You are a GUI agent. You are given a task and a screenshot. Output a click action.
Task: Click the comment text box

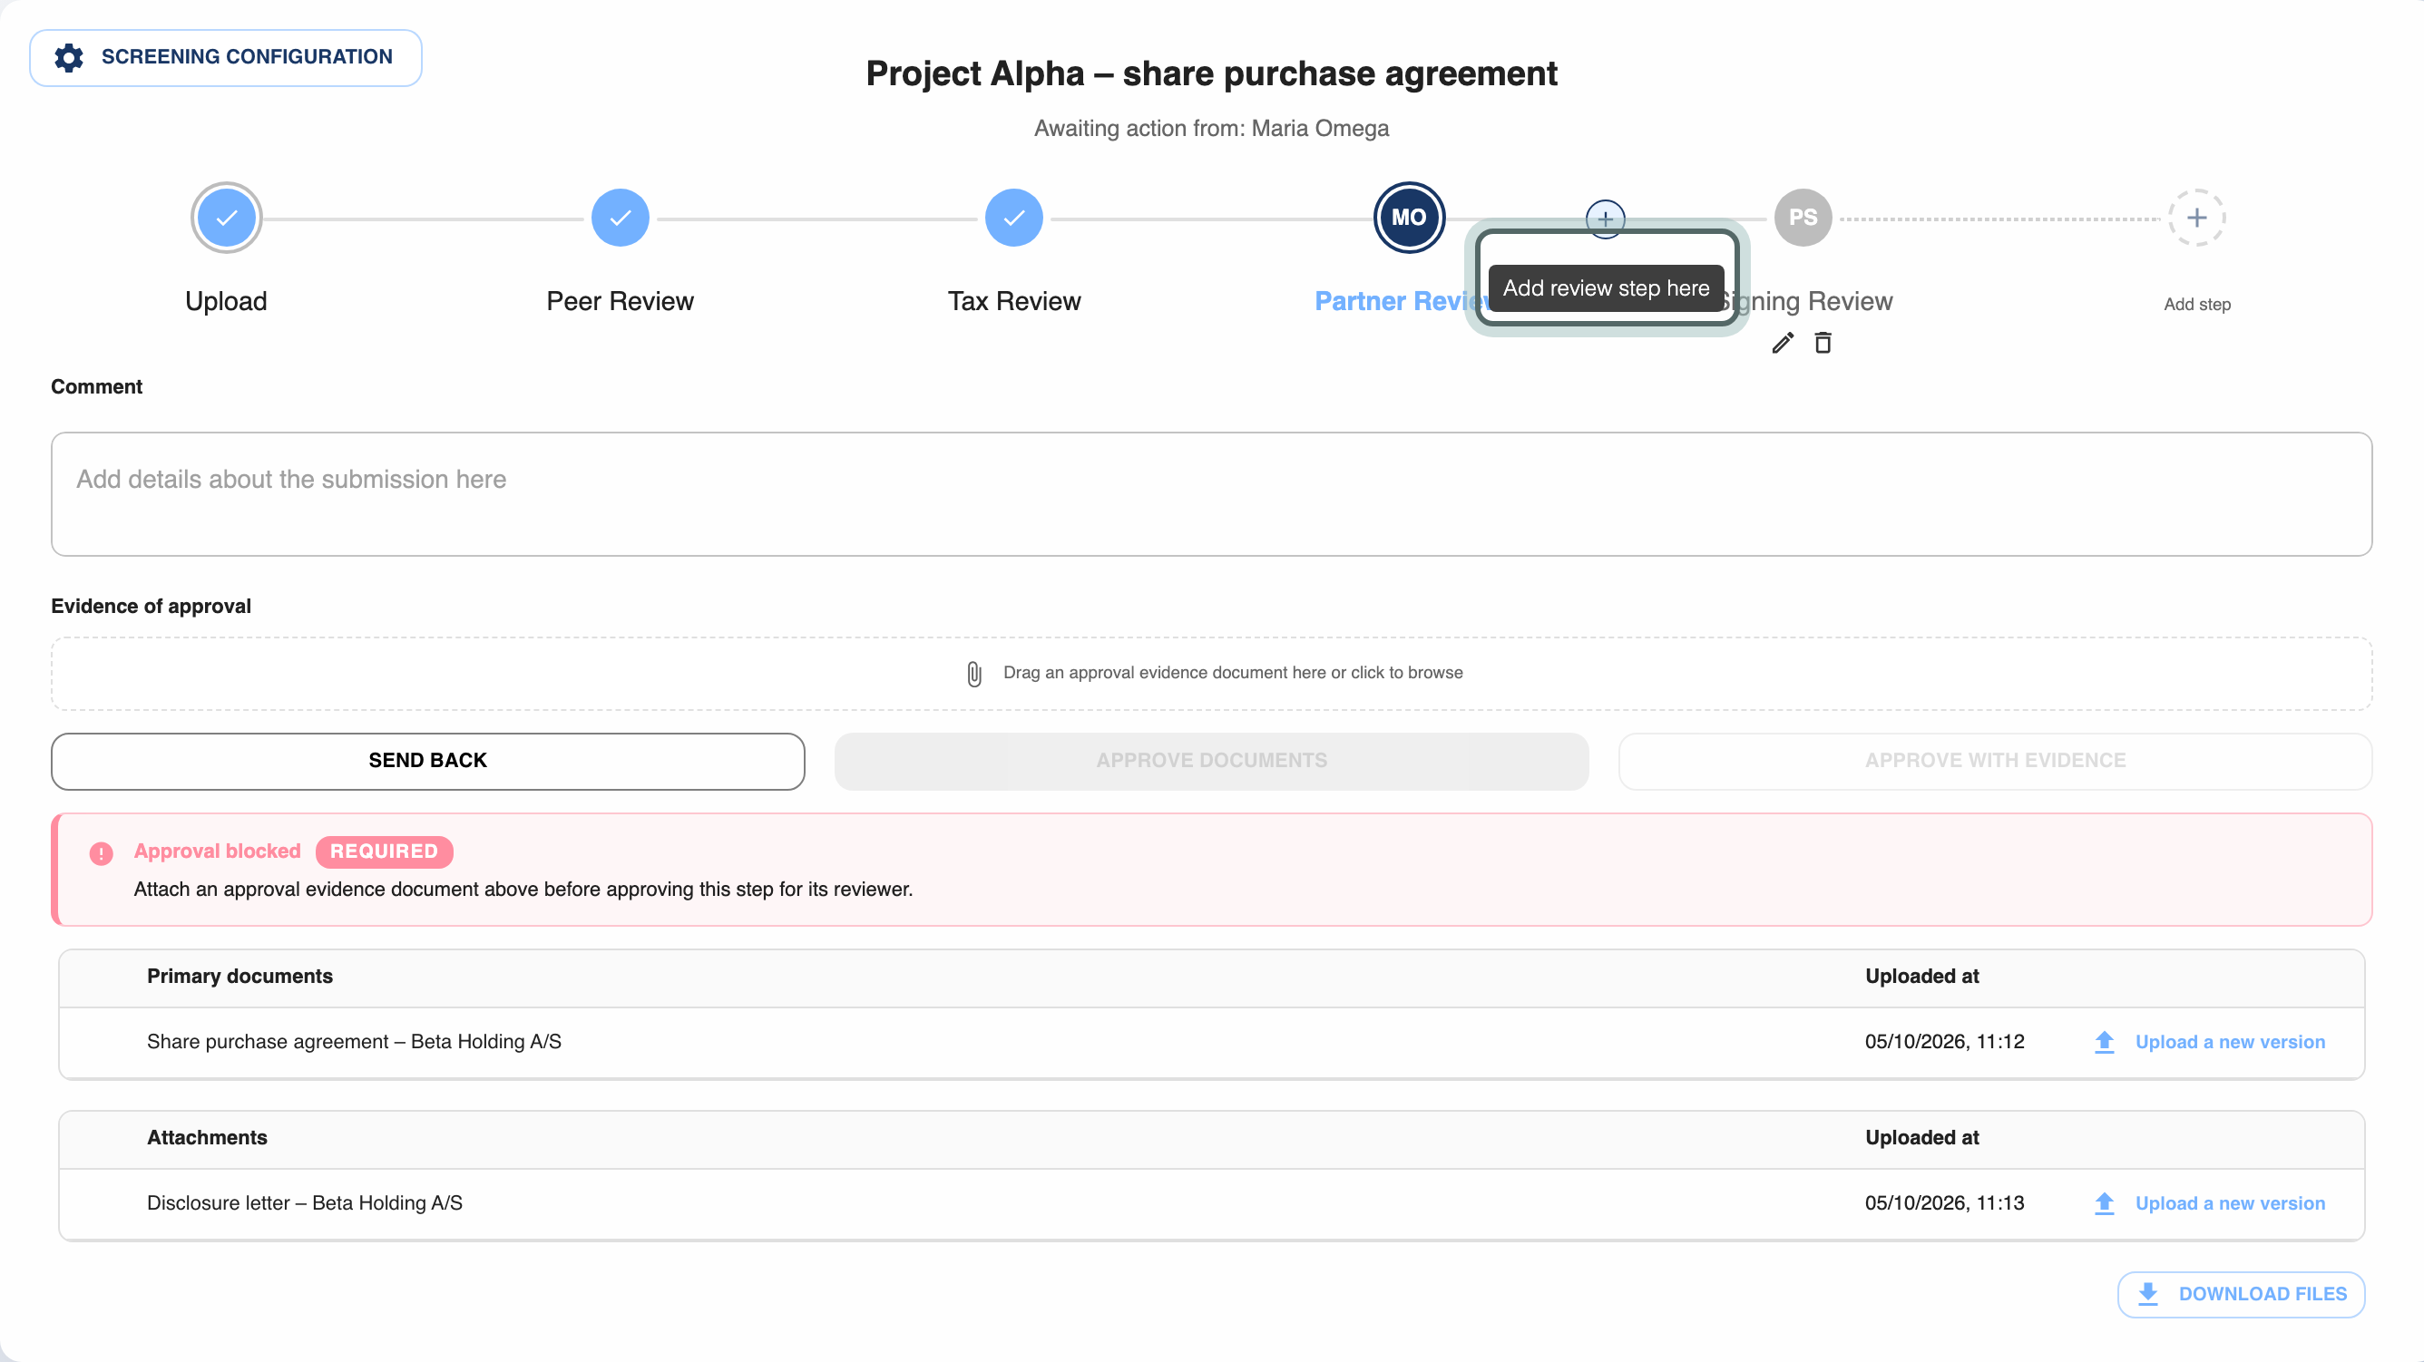click(1211, 494)
